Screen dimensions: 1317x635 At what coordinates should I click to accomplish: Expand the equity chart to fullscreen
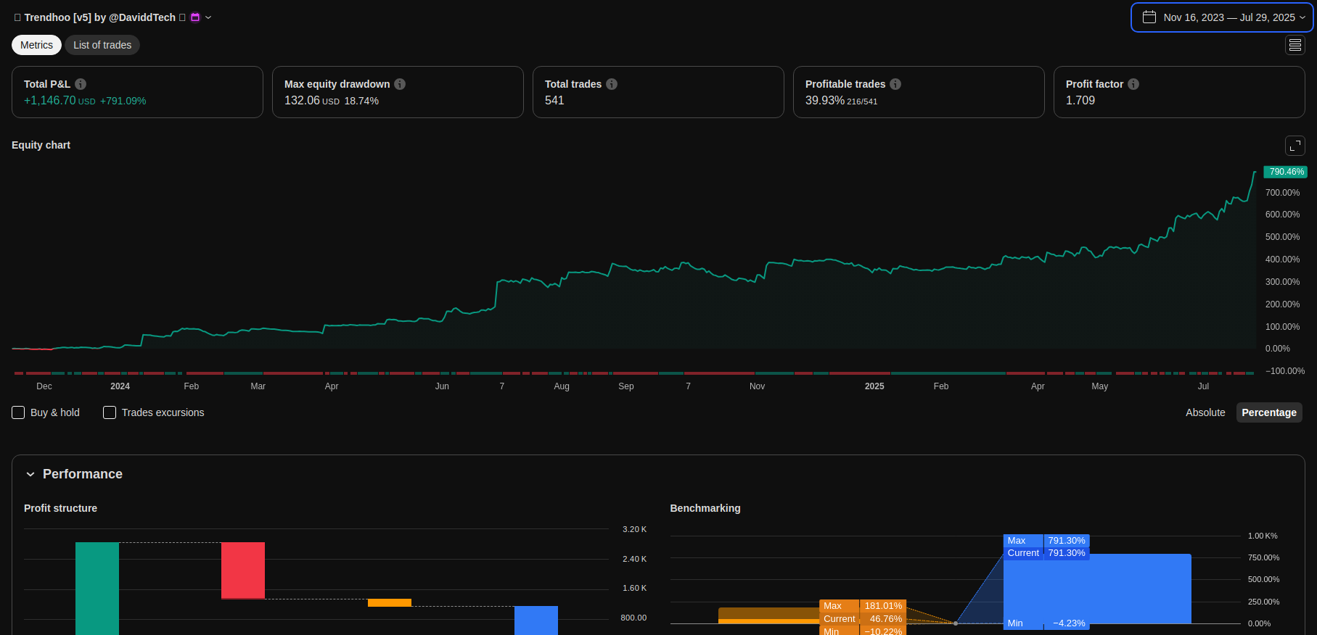tap(1295, 146)
